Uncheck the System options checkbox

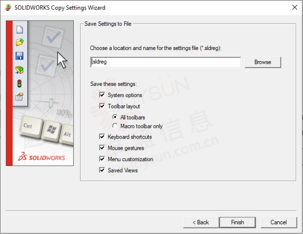tap(102, 95)
